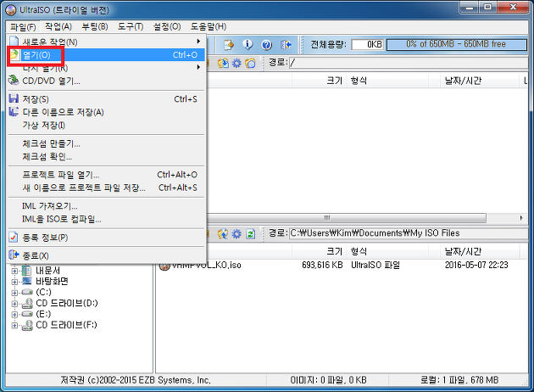
Task: Select the (C:) drive label
Action: (43, 293)
